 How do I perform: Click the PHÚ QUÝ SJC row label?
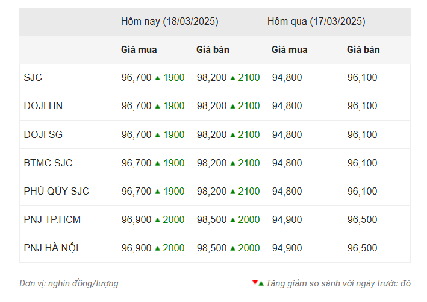click(57, 192)
